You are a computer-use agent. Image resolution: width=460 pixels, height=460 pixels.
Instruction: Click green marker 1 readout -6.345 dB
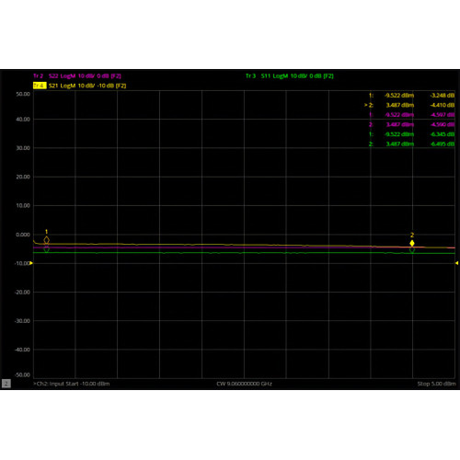[443, 134]
